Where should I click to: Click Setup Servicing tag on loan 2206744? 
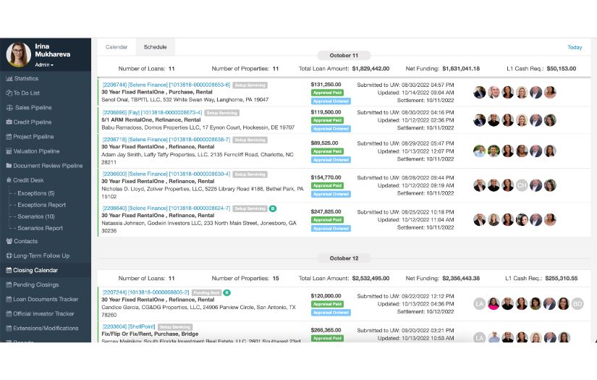coord(250,85)
